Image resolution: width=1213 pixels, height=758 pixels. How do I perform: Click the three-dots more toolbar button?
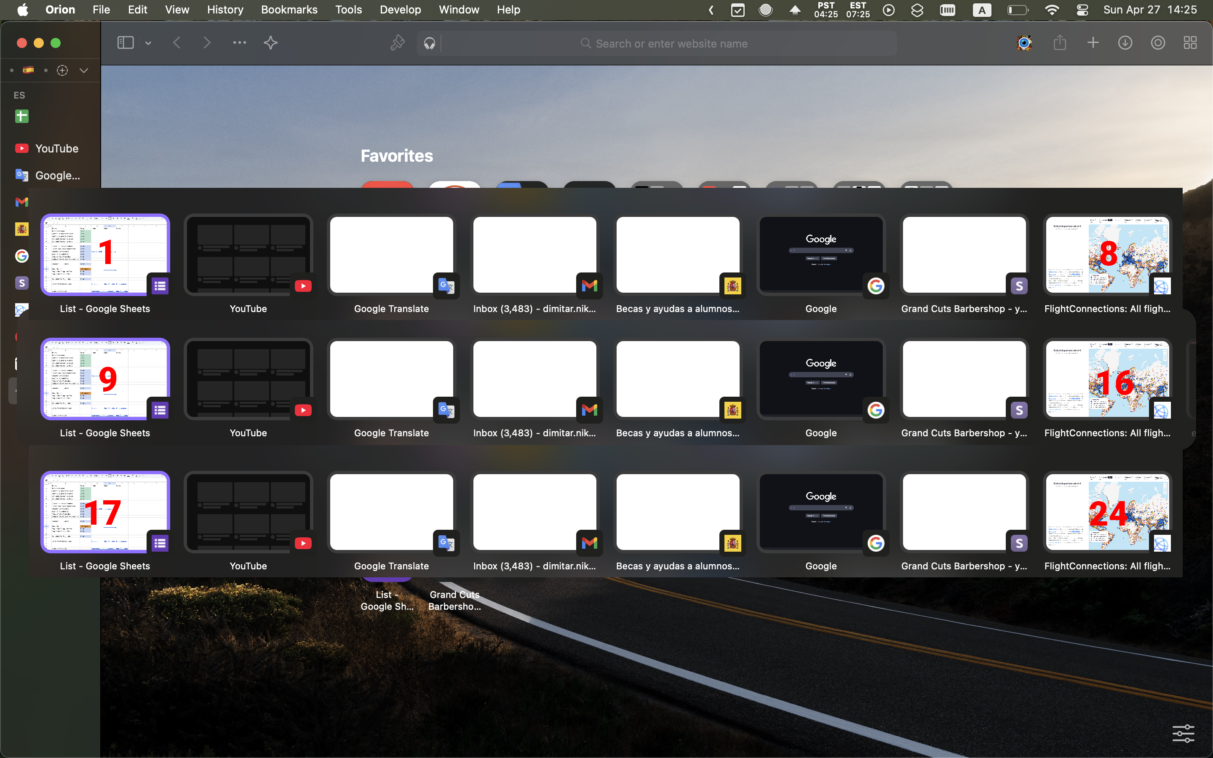coord(240,43)
